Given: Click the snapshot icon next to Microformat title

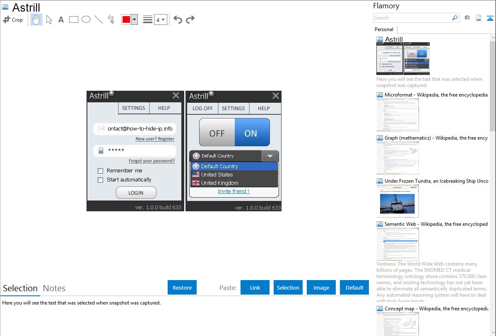Looking at the screenshot, I should tap(380, 95).
